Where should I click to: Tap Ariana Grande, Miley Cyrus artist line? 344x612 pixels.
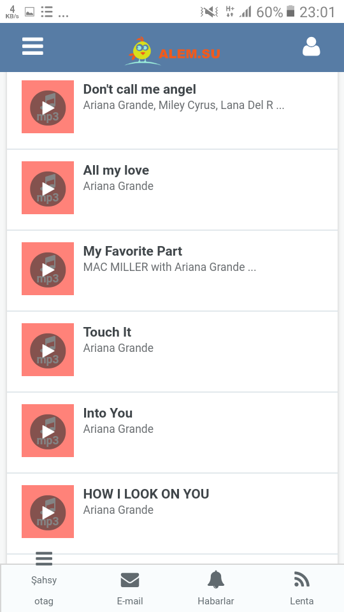[x=183, y=105]
